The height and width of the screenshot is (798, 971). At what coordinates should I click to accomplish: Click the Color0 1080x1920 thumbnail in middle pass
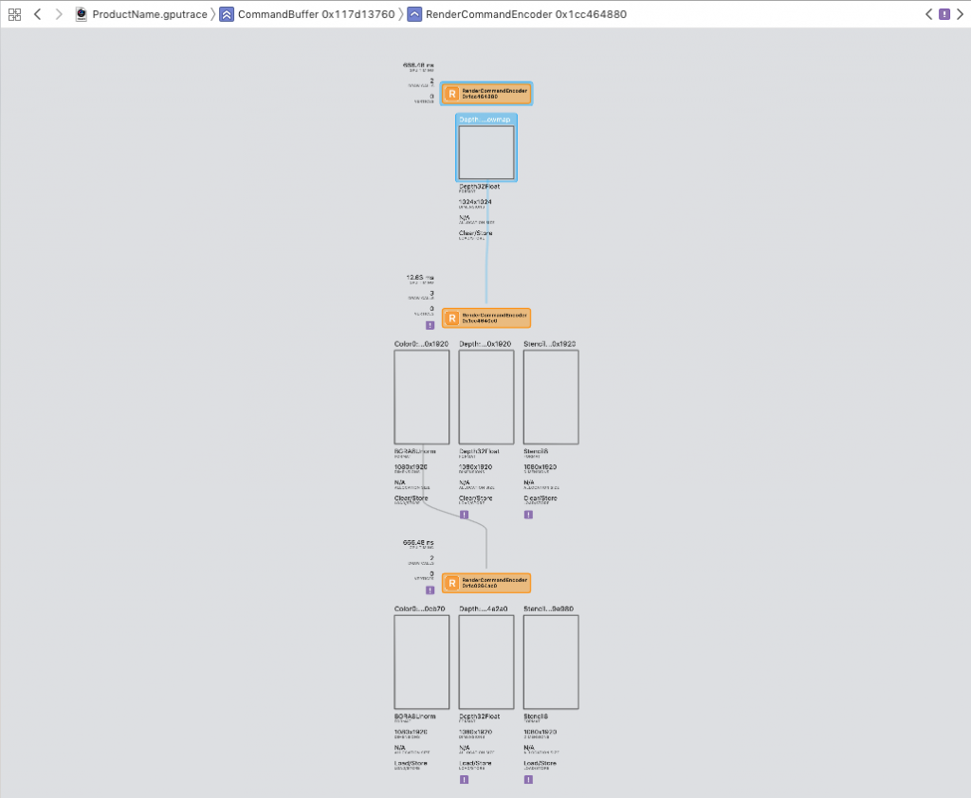click(x=421, y=396)
